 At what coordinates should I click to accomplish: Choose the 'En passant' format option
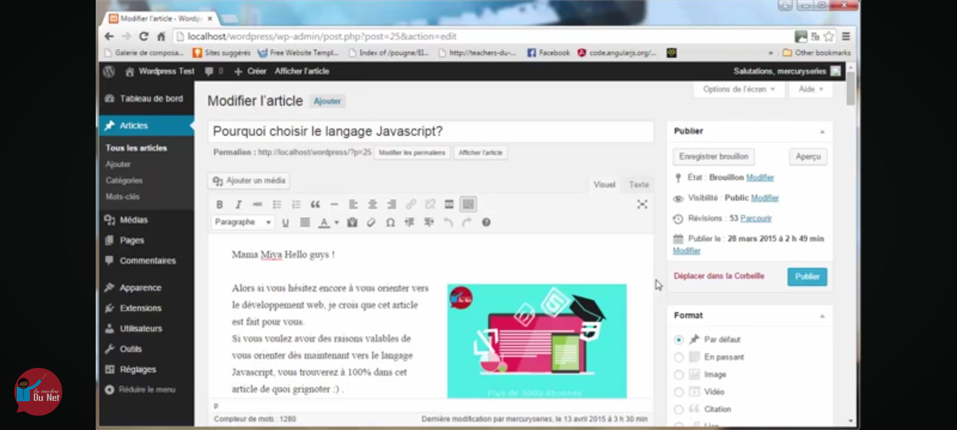pyautogui.click(x=679, y=357)
